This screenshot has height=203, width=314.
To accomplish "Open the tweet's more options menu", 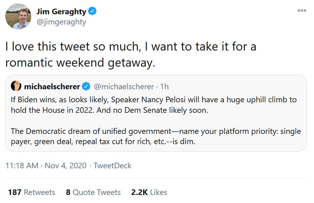I will (302, 11).
